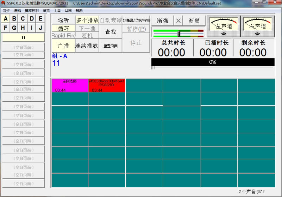This screenshot has height=197, width=282.
Task: Enable the 广播 broadcast mode
Action: (x=63, y=46)
